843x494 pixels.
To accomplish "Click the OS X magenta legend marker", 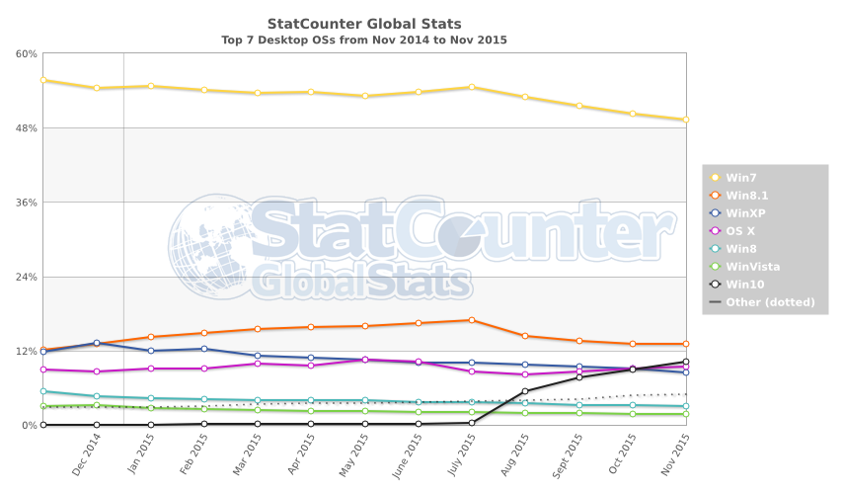I will click(715, 230).
